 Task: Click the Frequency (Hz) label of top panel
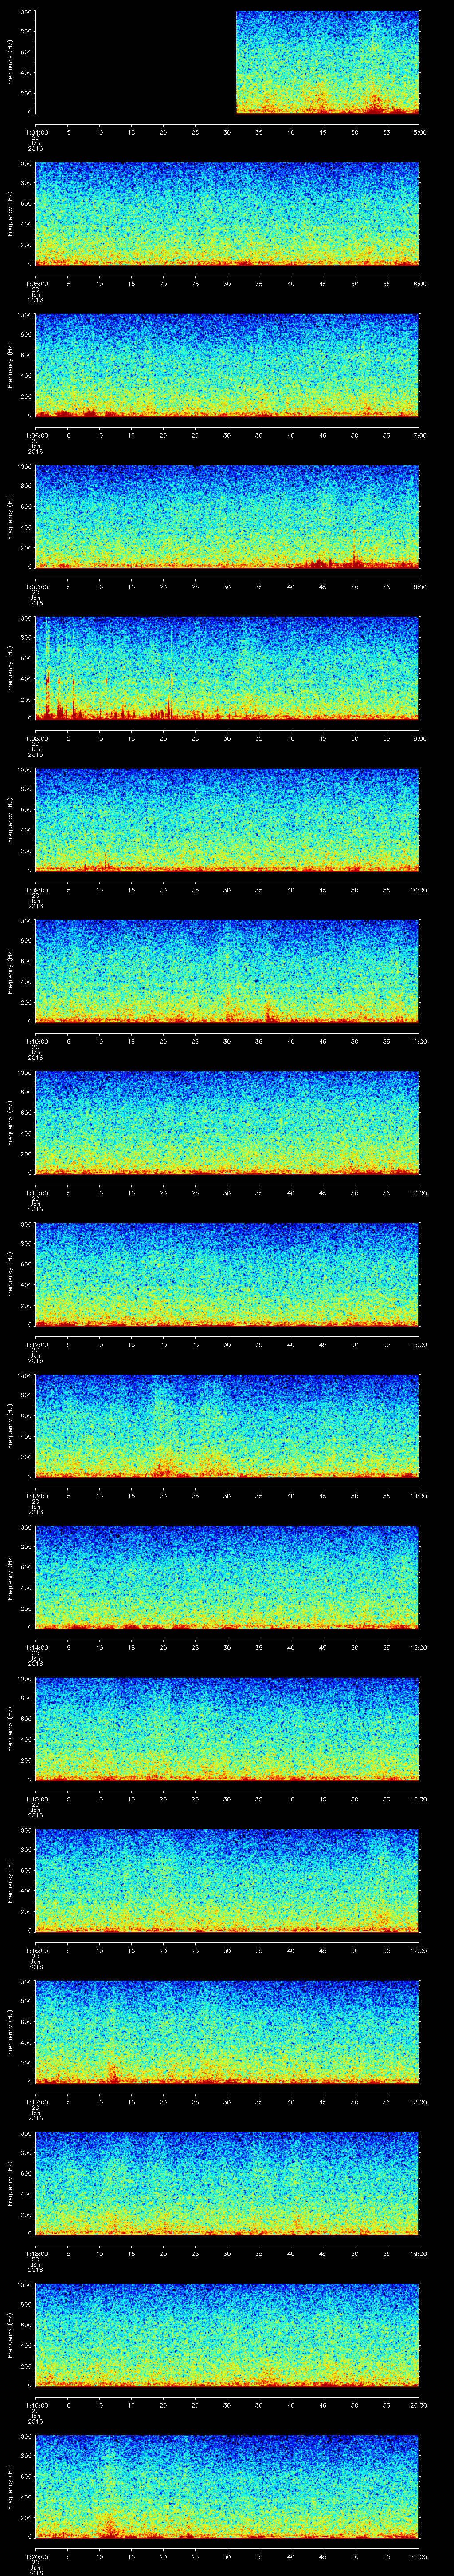click(10, 62)
